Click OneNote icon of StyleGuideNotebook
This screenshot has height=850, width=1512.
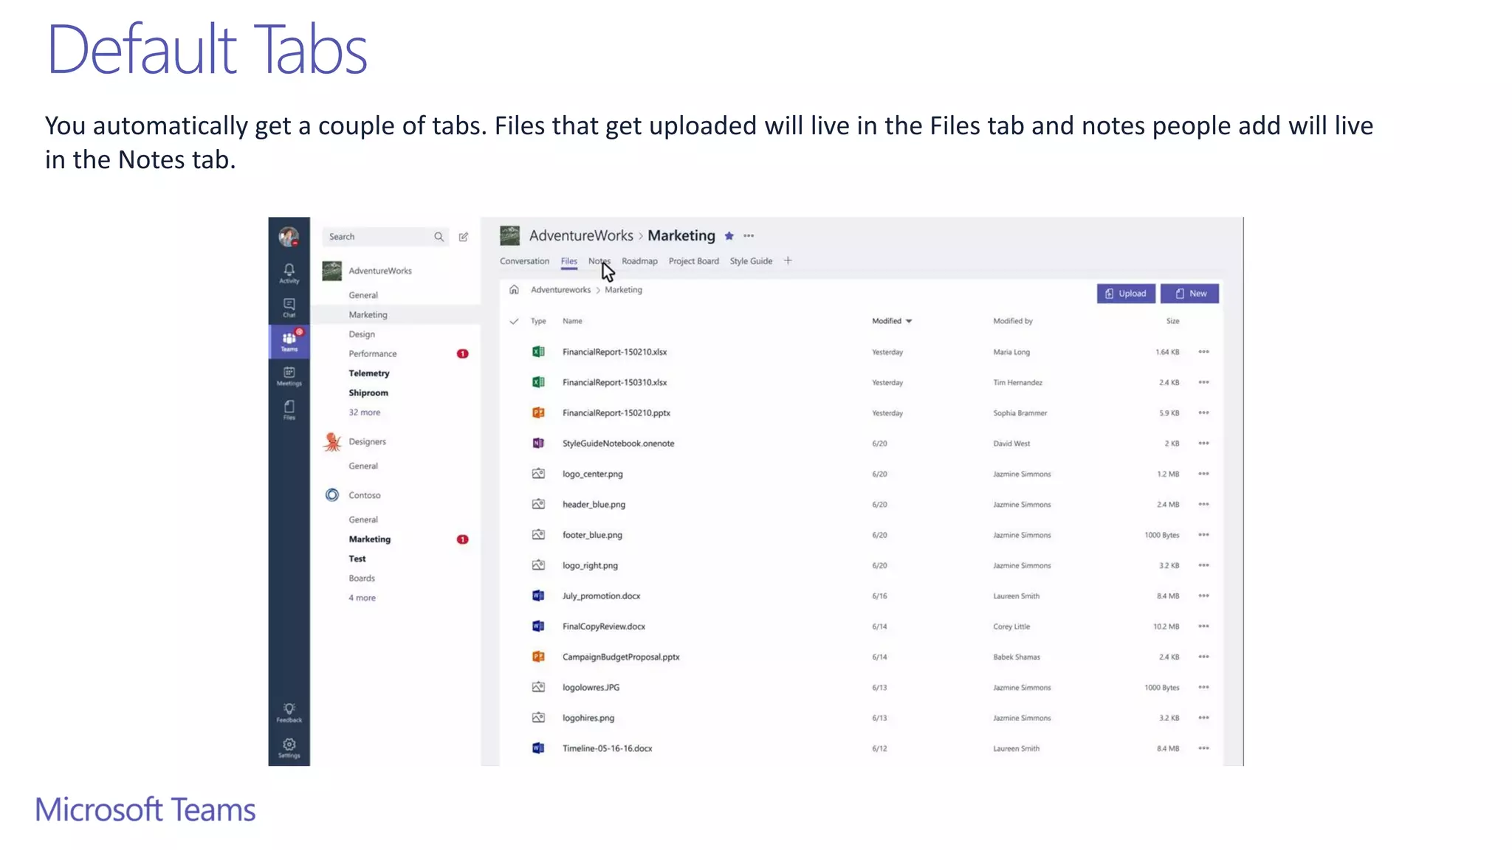(538, 443)
